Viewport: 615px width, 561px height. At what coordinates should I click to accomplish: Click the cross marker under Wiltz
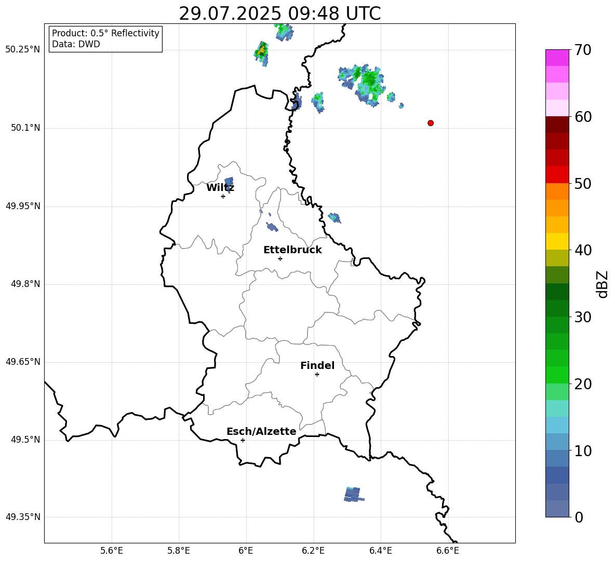click(x=223, y=196)
